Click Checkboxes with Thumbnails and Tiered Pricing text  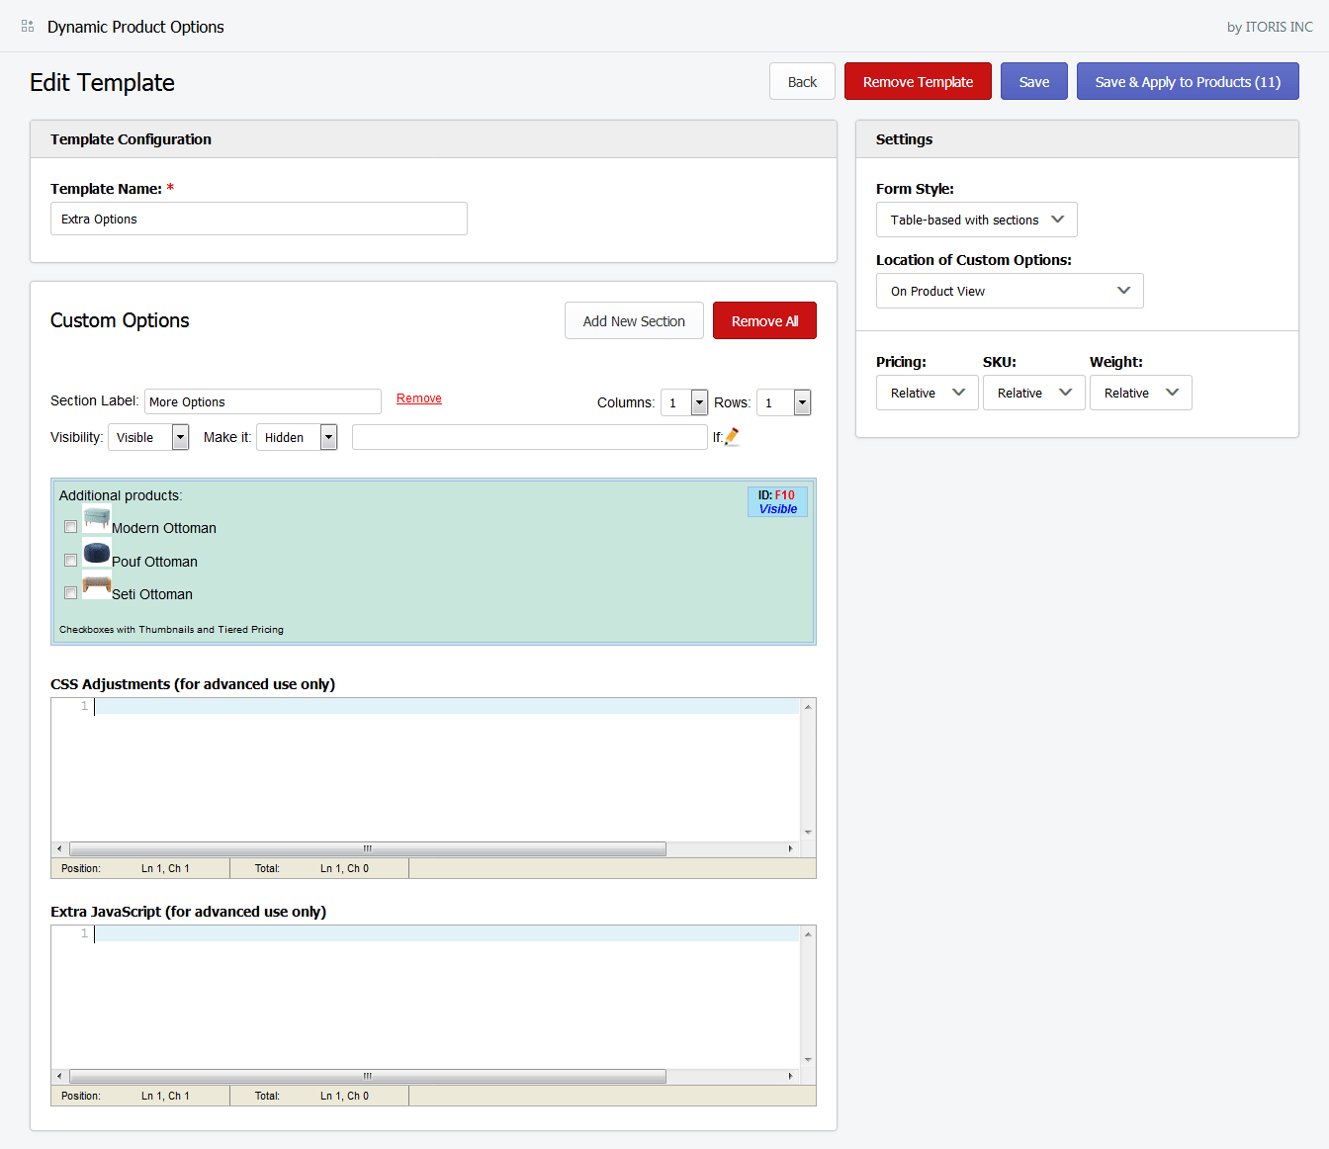pyautogui.click(x=171, y=629)
